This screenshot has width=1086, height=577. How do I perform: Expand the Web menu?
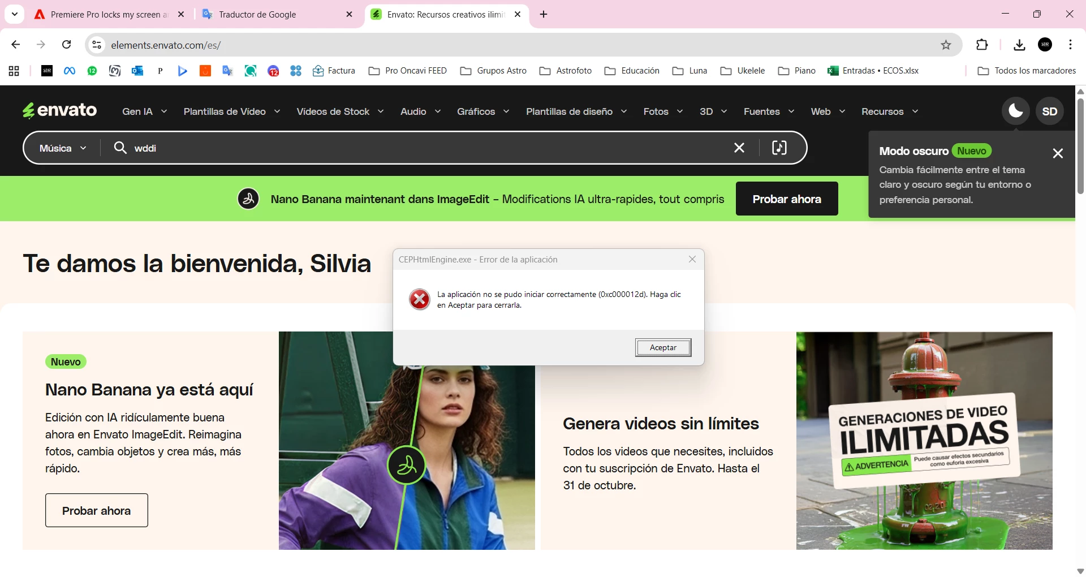pos(828,111)
